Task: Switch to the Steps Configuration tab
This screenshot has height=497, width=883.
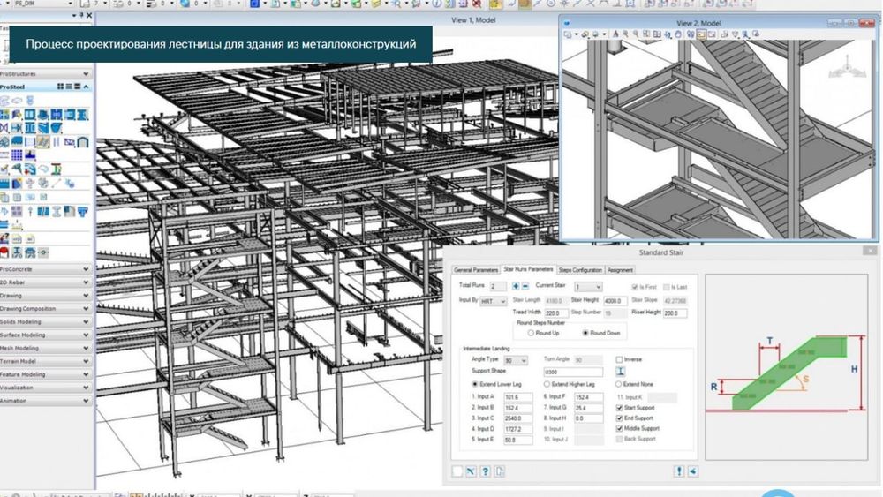Action: click(x=580, y=270)
